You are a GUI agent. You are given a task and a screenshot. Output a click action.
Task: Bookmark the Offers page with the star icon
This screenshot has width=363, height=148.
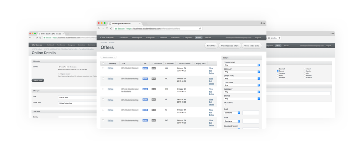point(200,28)
